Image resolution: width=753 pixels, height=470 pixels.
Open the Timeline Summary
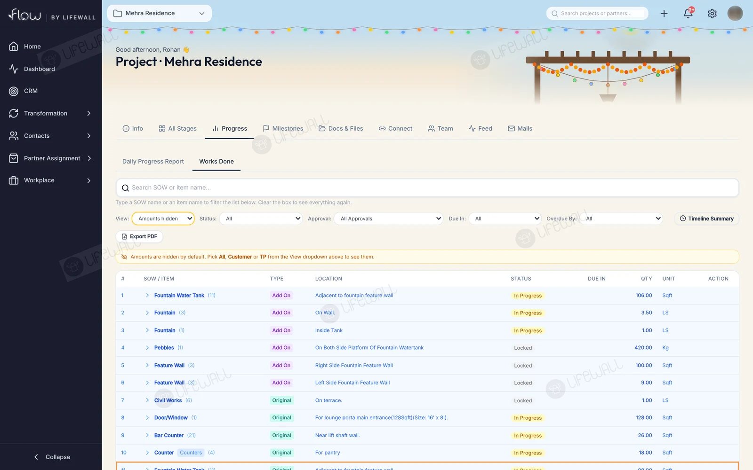pos(706,219)
